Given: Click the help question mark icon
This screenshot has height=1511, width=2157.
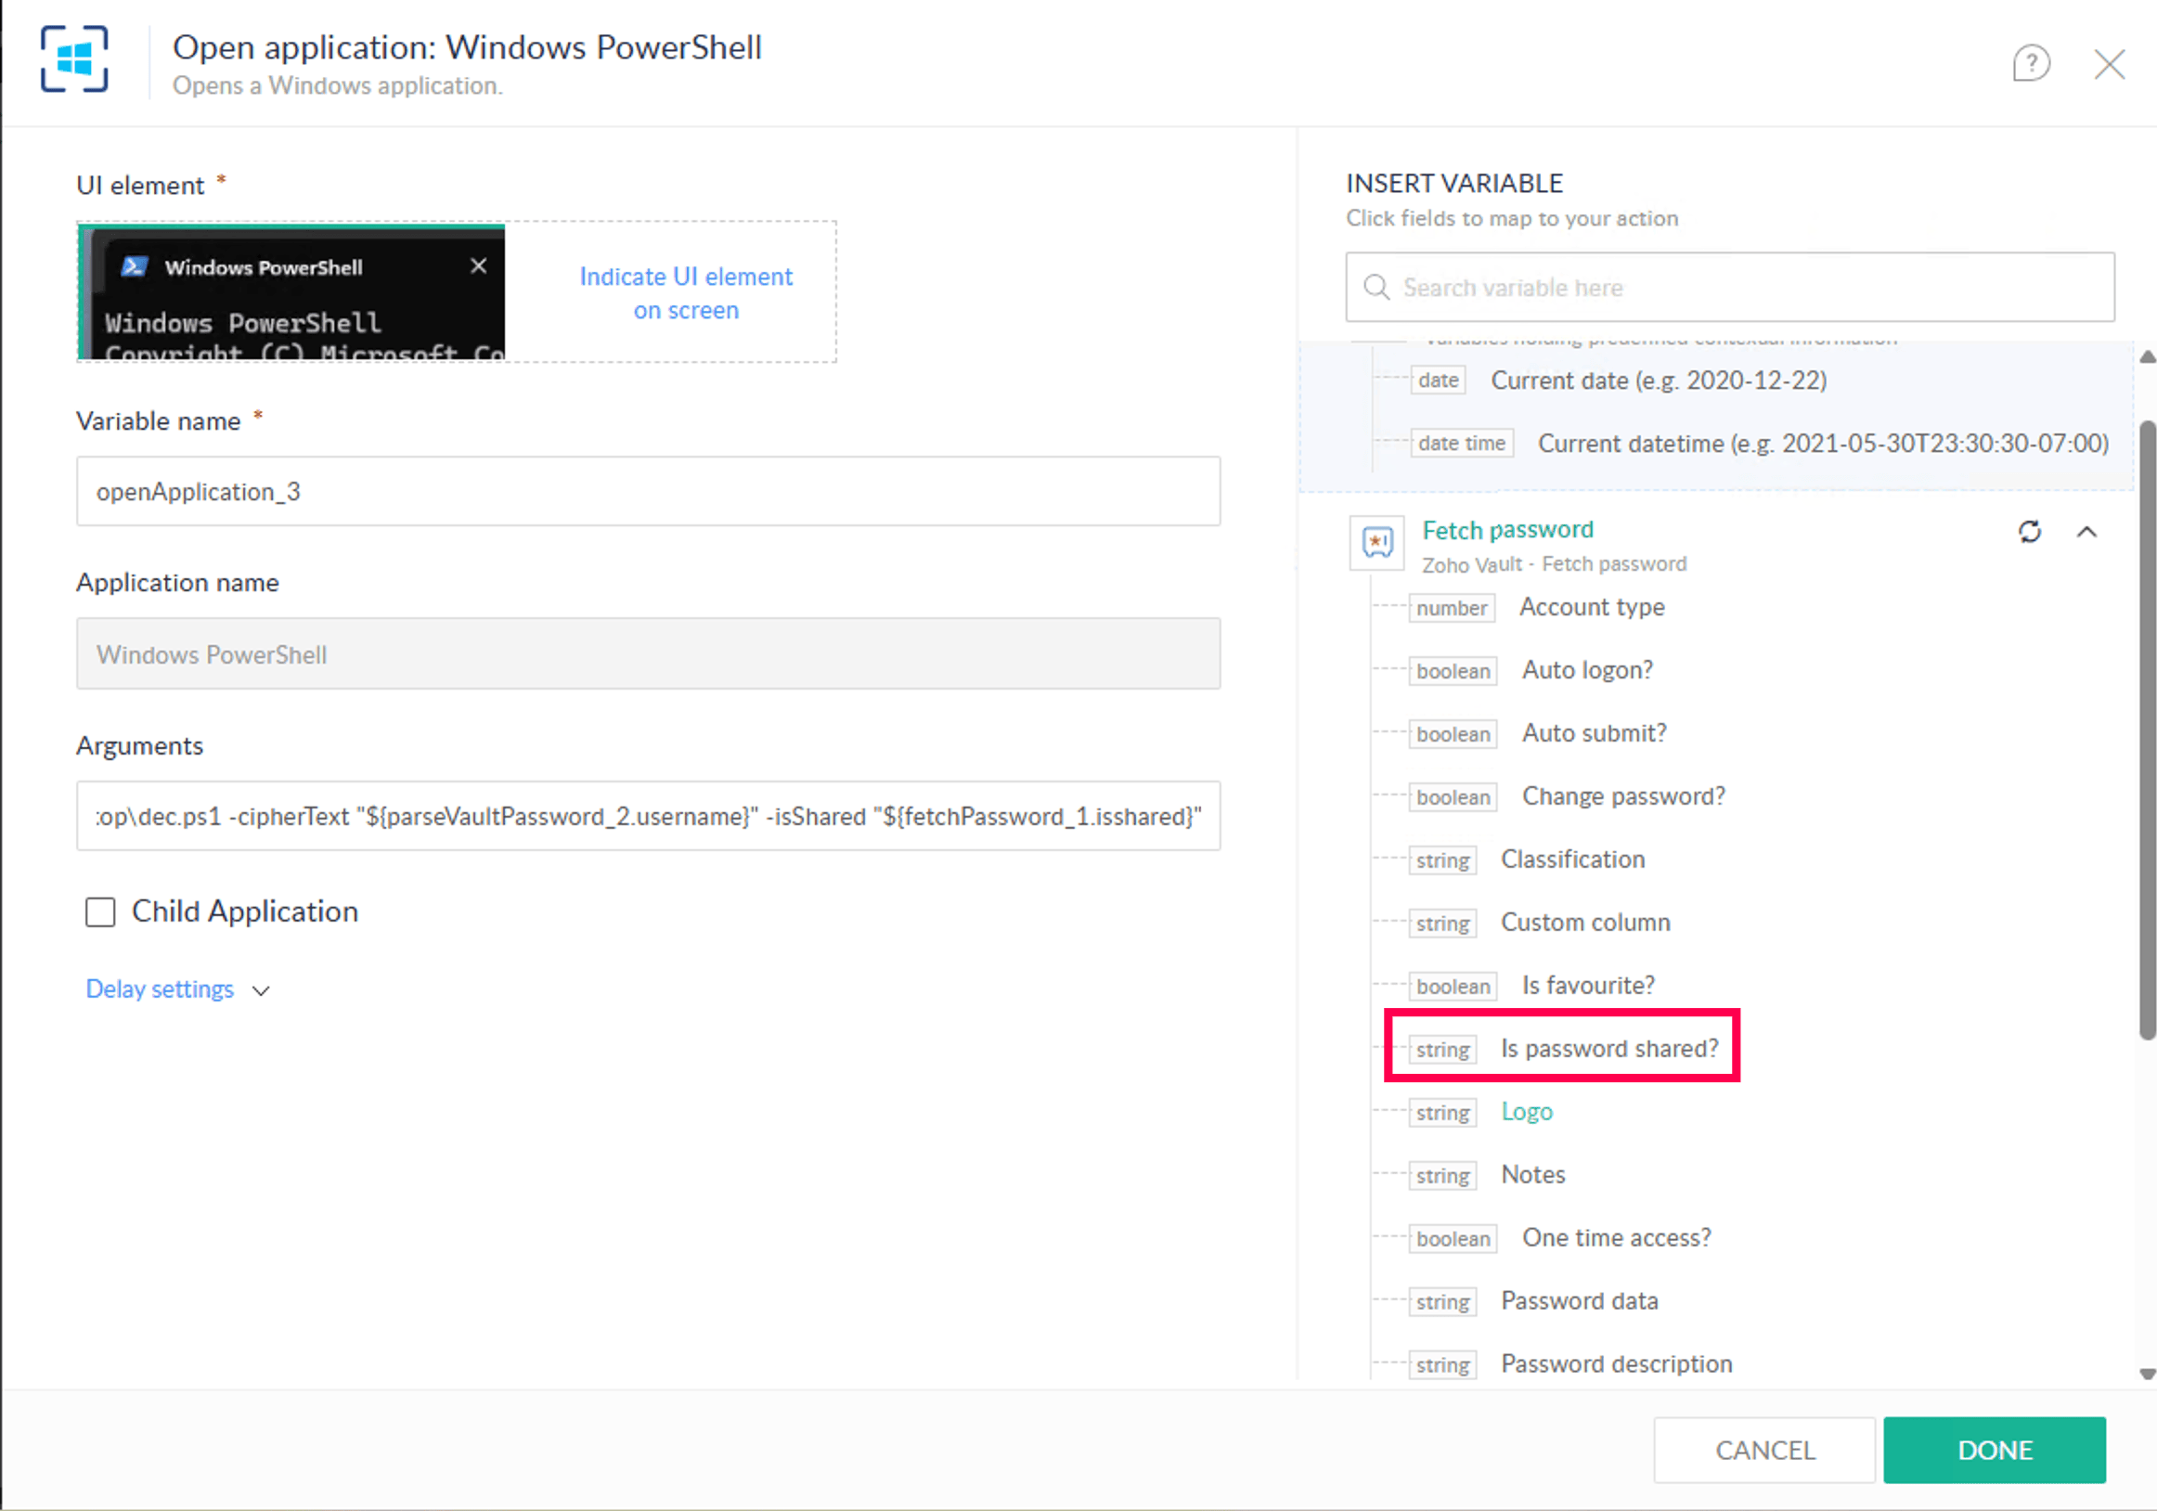Looking at the screenshot, I should (2030, 64).
